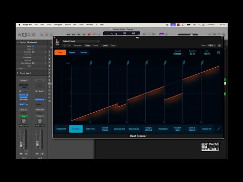Open the Library toolbar icon
Viewport: 243px width, 182px height.
click(20, 35)
